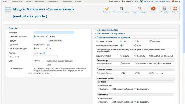Click the Сохранить checkmark icon

107,9
